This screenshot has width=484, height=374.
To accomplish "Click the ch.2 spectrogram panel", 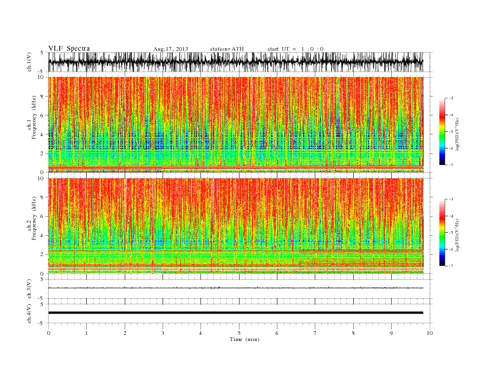I will pyautogui.click(x=235, y=226).
